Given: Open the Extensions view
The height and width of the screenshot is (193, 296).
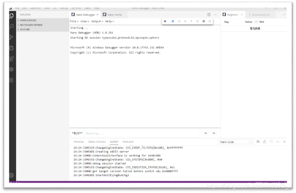Looking at the screenshot, I should pyautogui.click(x=12, y=59).
